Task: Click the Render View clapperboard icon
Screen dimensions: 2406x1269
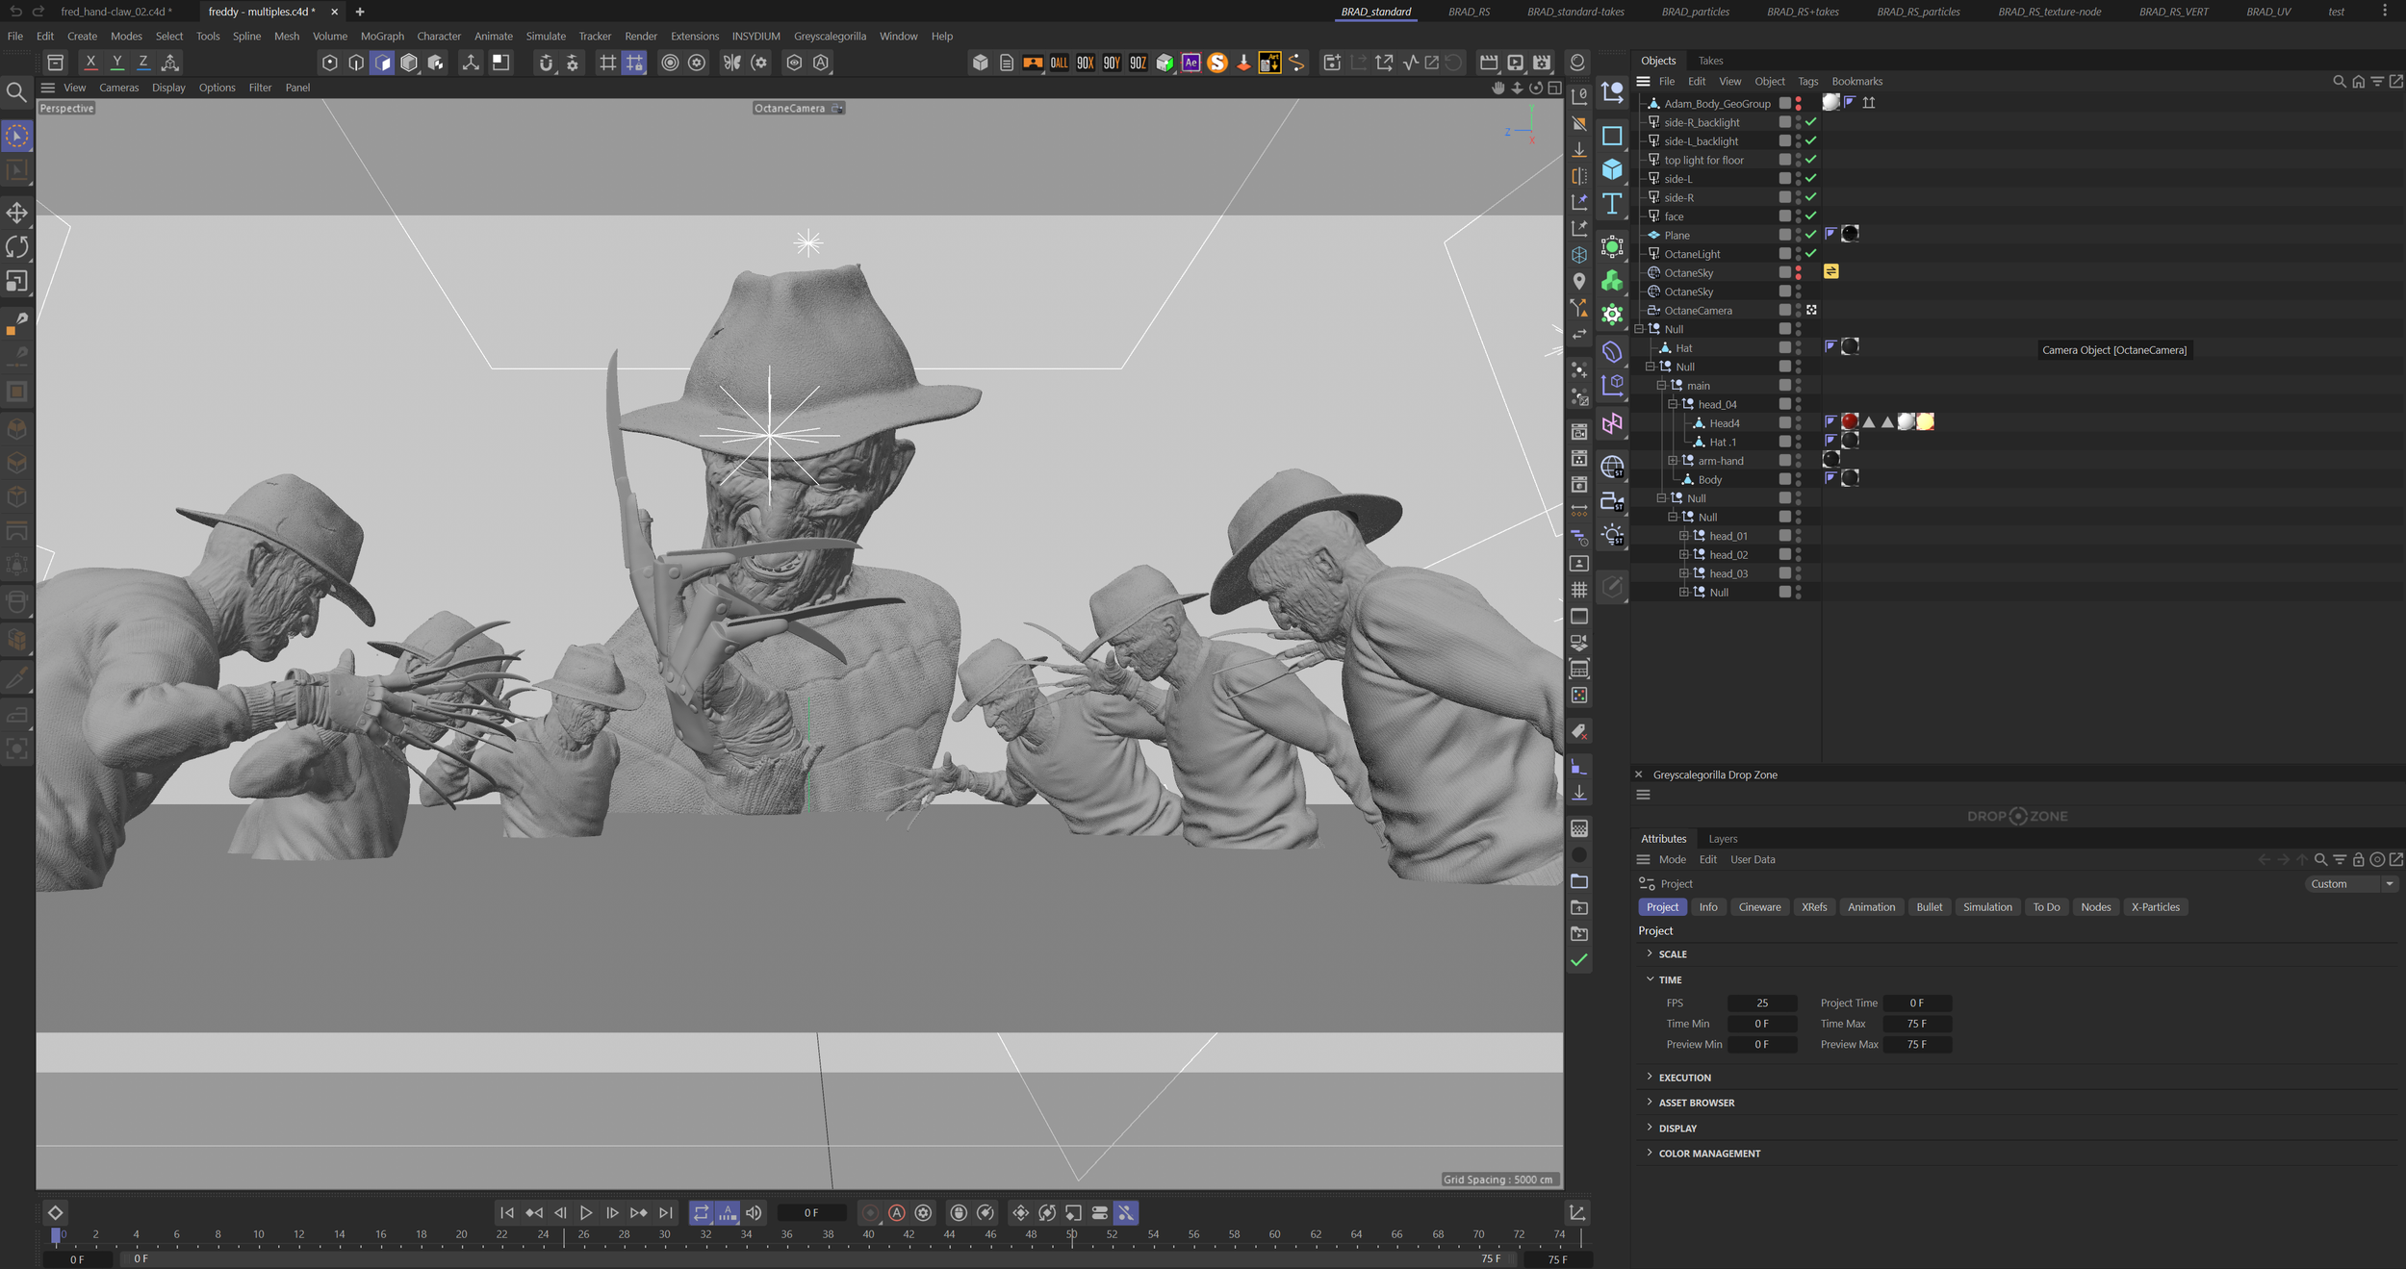Action: [x=1489, y=63]
